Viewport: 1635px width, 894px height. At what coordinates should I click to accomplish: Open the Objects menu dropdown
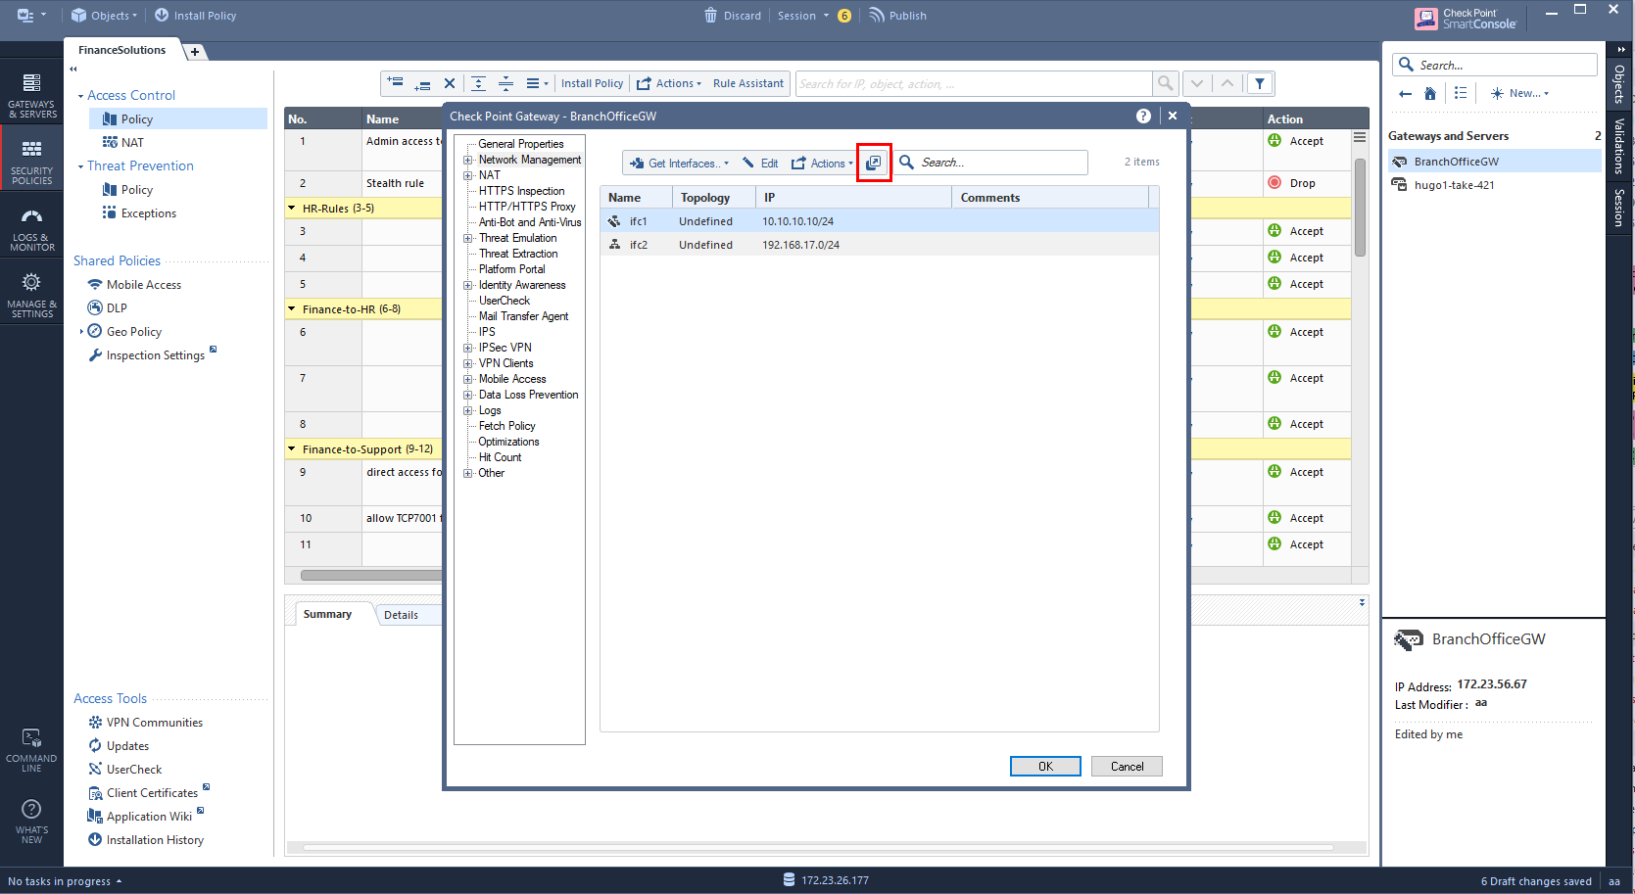coord(104,16)
